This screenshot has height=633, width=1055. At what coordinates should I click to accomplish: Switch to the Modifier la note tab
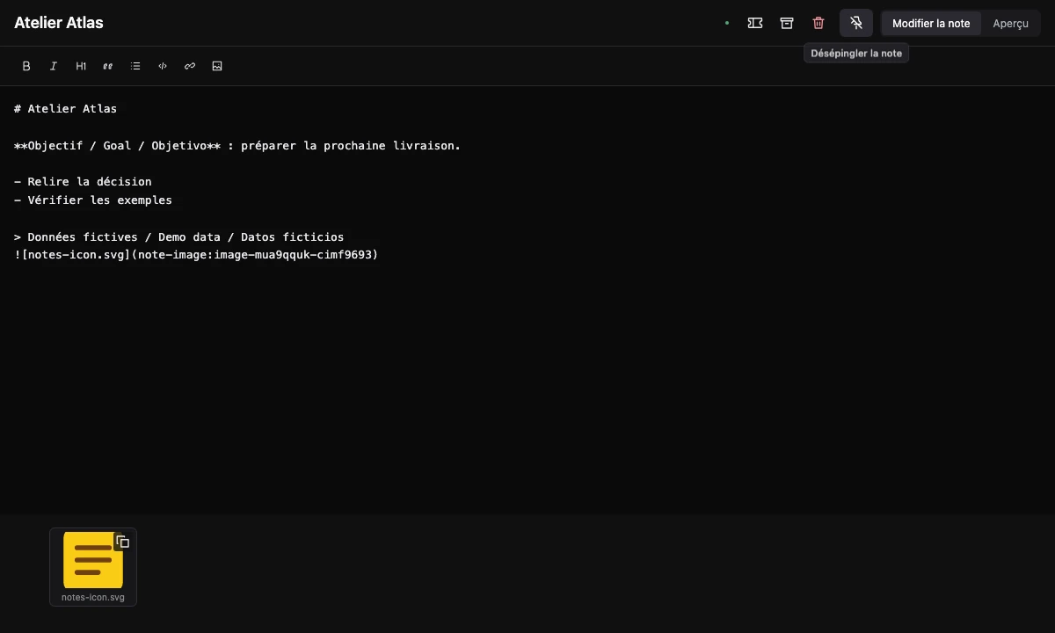[931, 23]
